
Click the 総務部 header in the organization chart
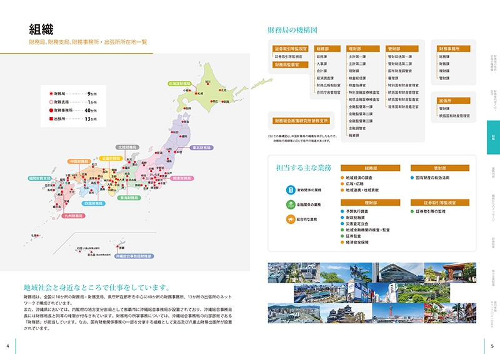(327, 49)
